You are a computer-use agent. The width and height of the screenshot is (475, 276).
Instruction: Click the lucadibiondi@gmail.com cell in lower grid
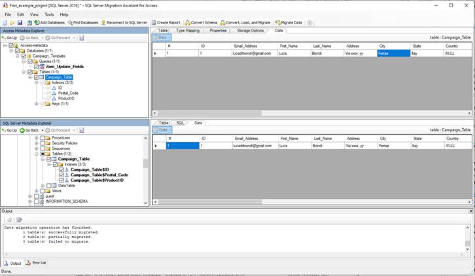coord(255,146)
